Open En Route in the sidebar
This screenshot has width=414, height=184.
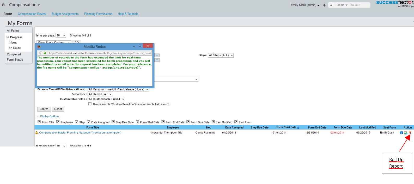15,48
